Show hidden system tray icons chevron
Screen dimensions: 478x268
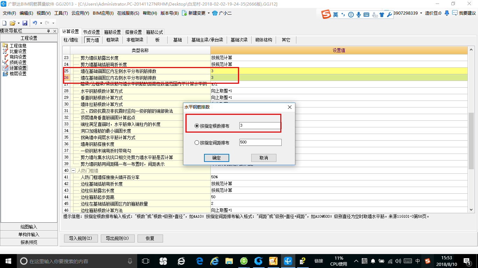click(356, 261)
